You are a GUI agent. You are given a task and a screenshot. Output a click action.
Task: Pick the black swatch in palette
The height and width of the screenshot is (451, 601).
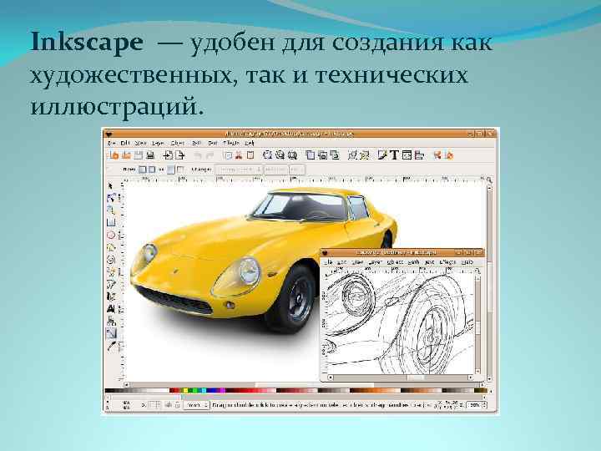109,391
